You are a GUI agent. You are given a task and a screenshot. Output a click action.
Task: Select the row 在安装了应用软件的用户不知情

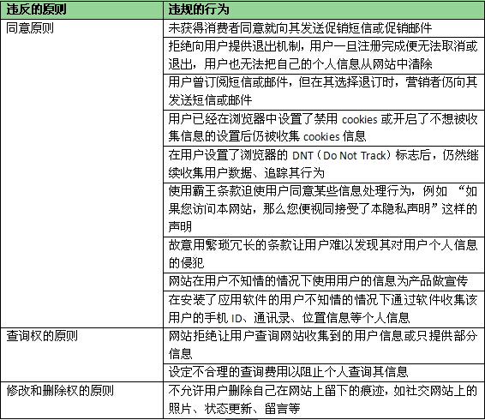324,309
